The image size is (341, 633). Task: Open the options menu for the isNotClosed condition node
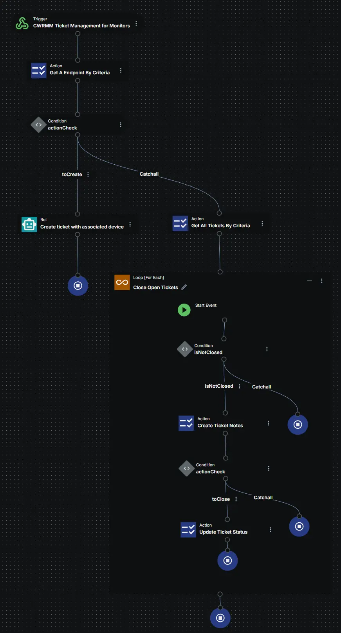[267, 349]
